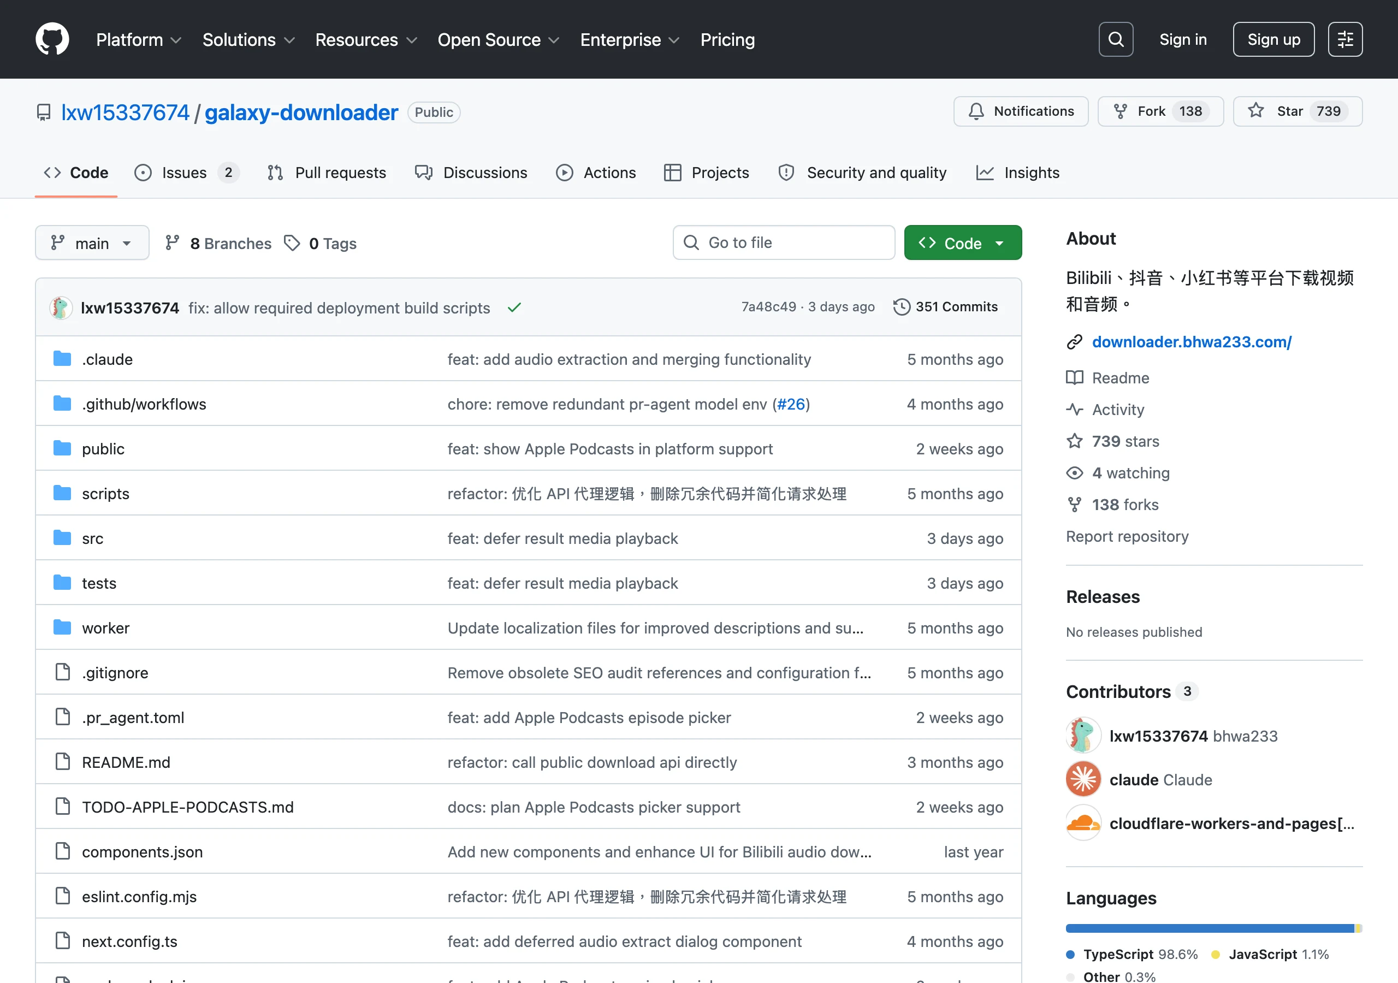Open the lxw15337674 owner link in title
This screenshot has height=983, width=1398.
pyautogui.click(x=126, y=112)
